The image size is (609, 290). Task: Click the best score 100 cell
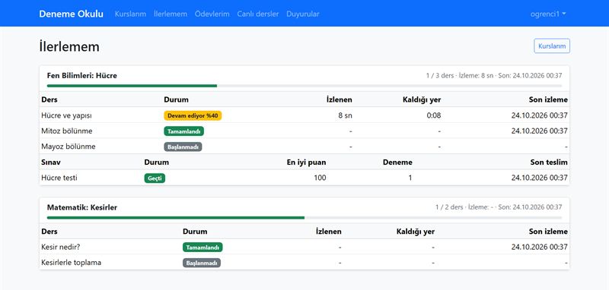click(320, 178)
